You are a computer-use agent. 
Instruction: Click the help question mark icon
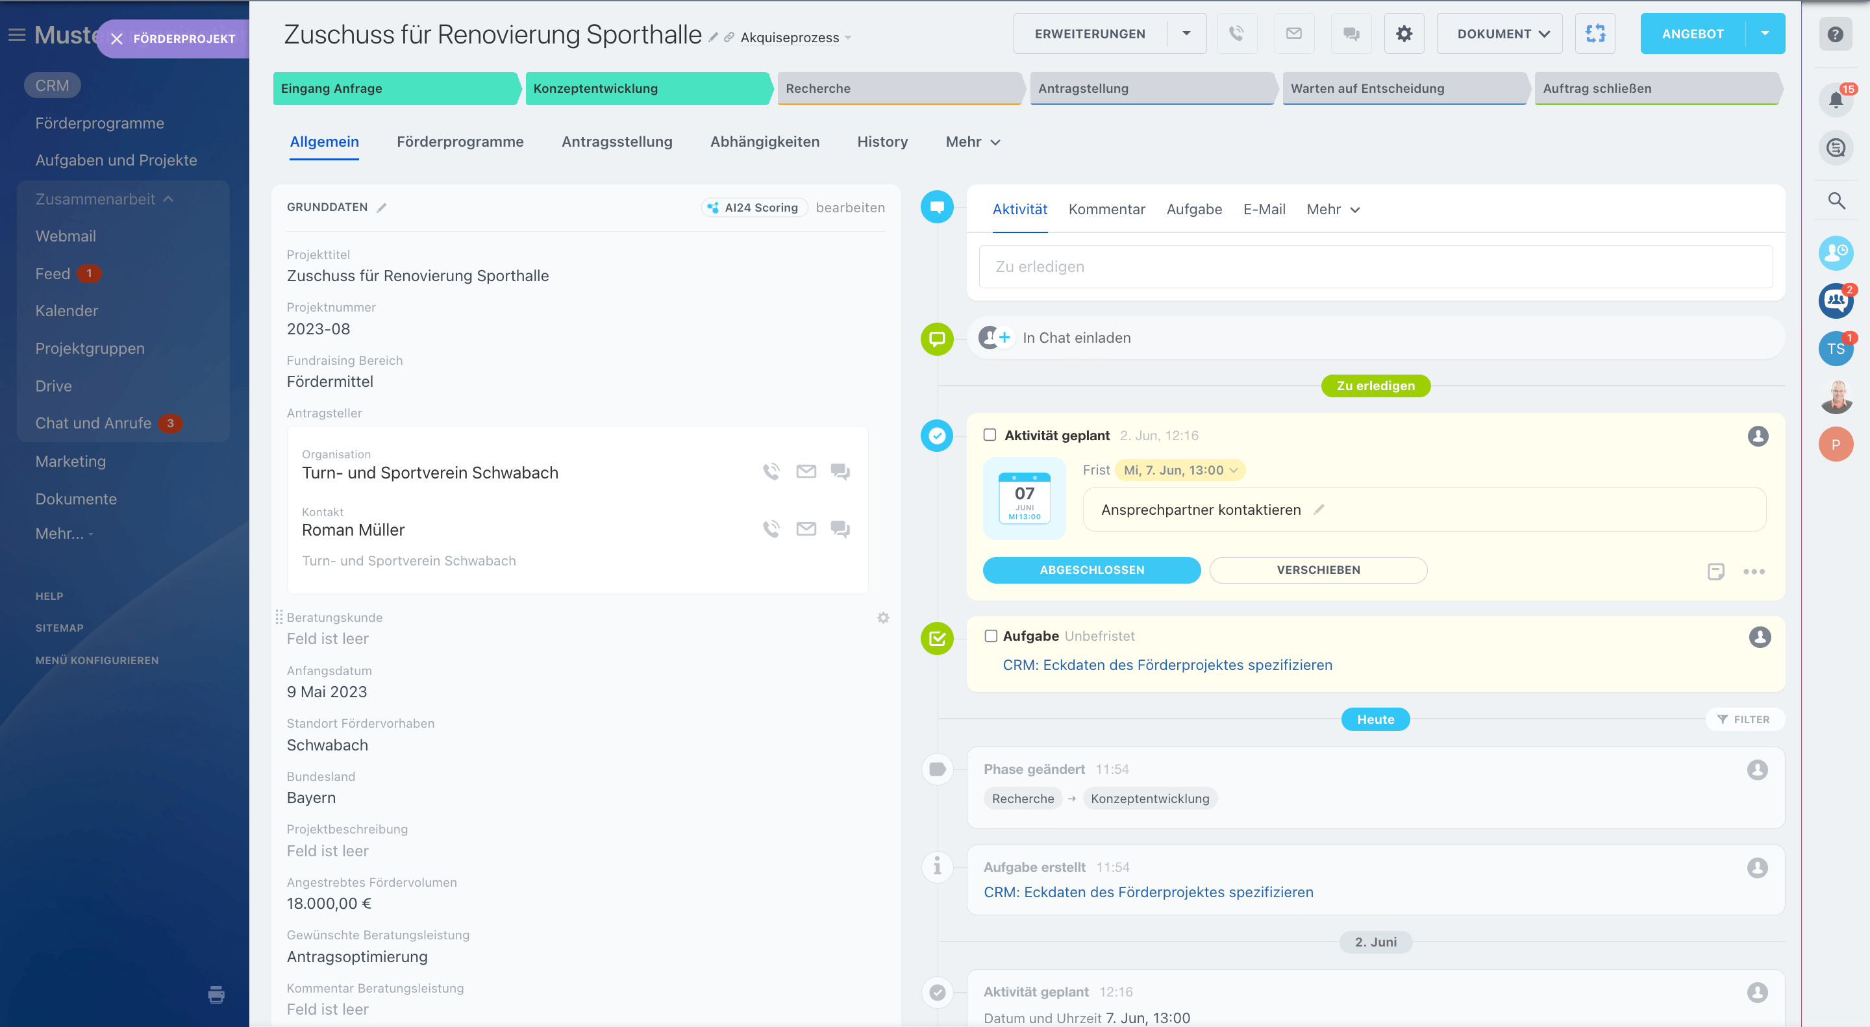pyautogui.click(x=1834, y=34)
